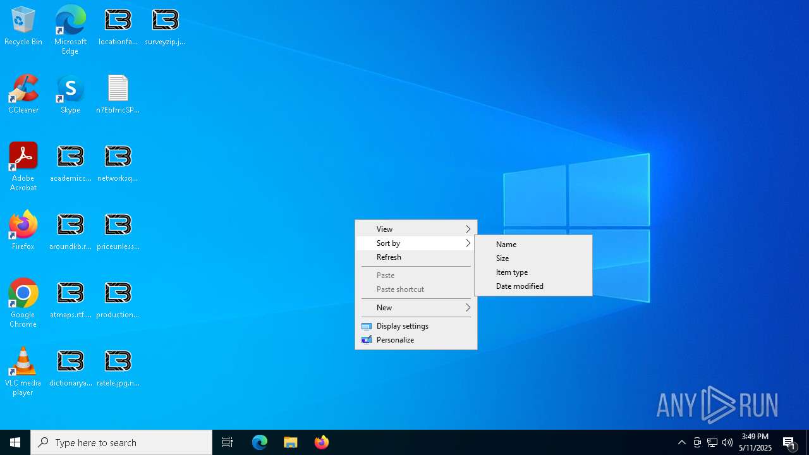
Task: Open Google Chrome desktop shortcut
Action: pos(23,303)
